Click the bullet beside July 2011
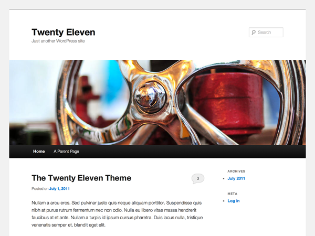This screenshot has height=236, width=315. [225, 179]
